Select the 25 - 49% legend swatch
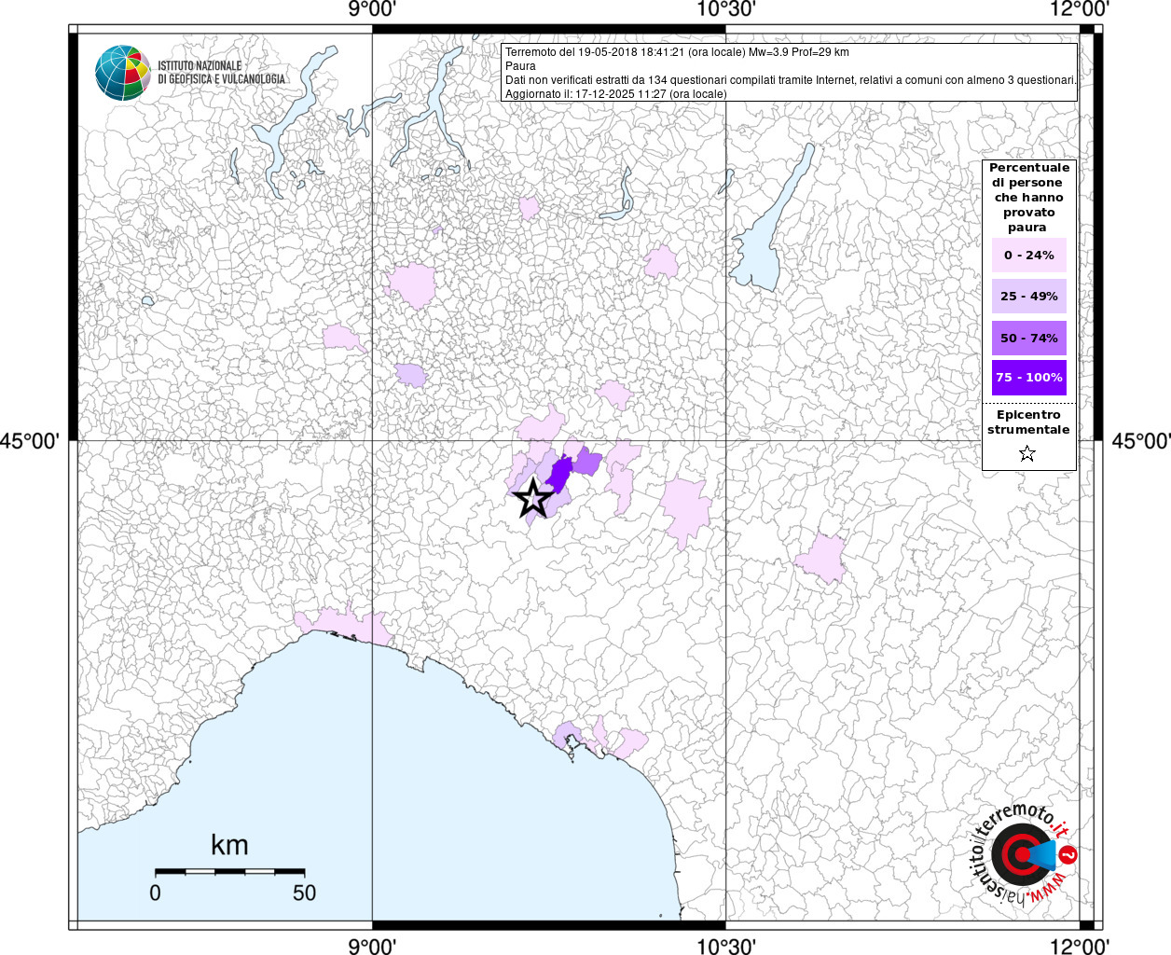 tap(1028, 297)
